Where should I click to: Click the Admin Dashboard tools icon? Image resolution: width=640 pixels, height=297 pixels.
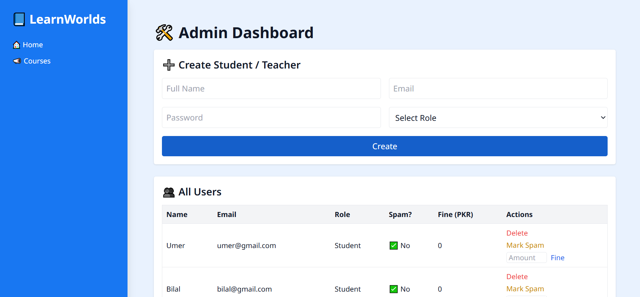pos(164,33)
